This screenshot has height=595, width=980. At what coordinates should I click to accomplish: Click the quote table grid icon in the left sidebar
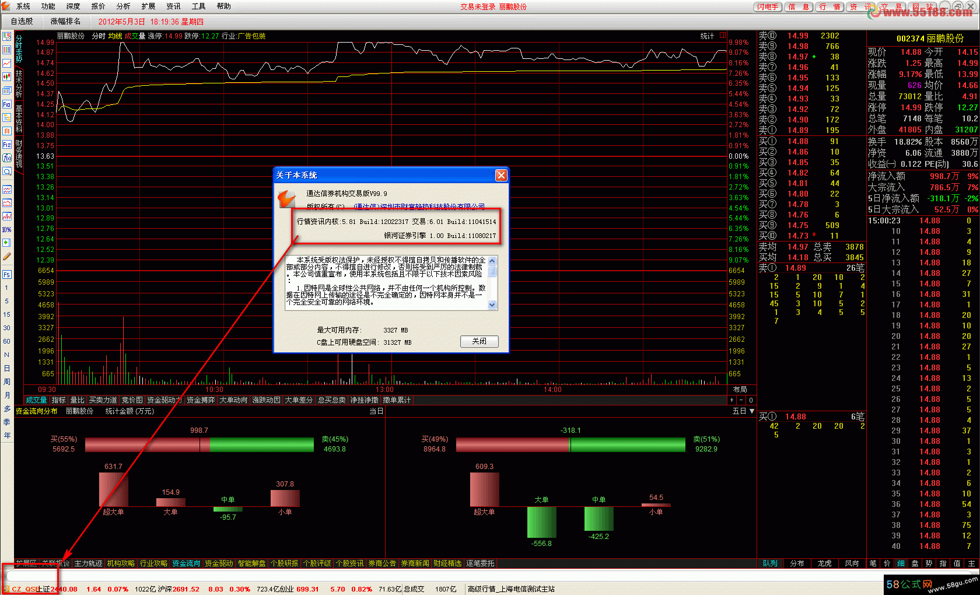(x=7, y=50)
